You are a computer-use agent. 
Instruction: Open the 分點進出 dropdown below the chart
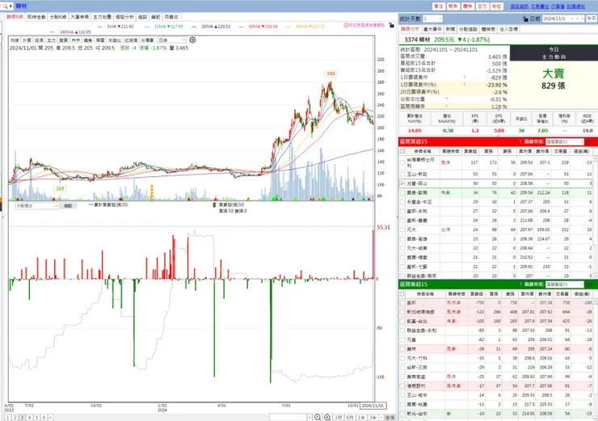[x=36, y=206]
